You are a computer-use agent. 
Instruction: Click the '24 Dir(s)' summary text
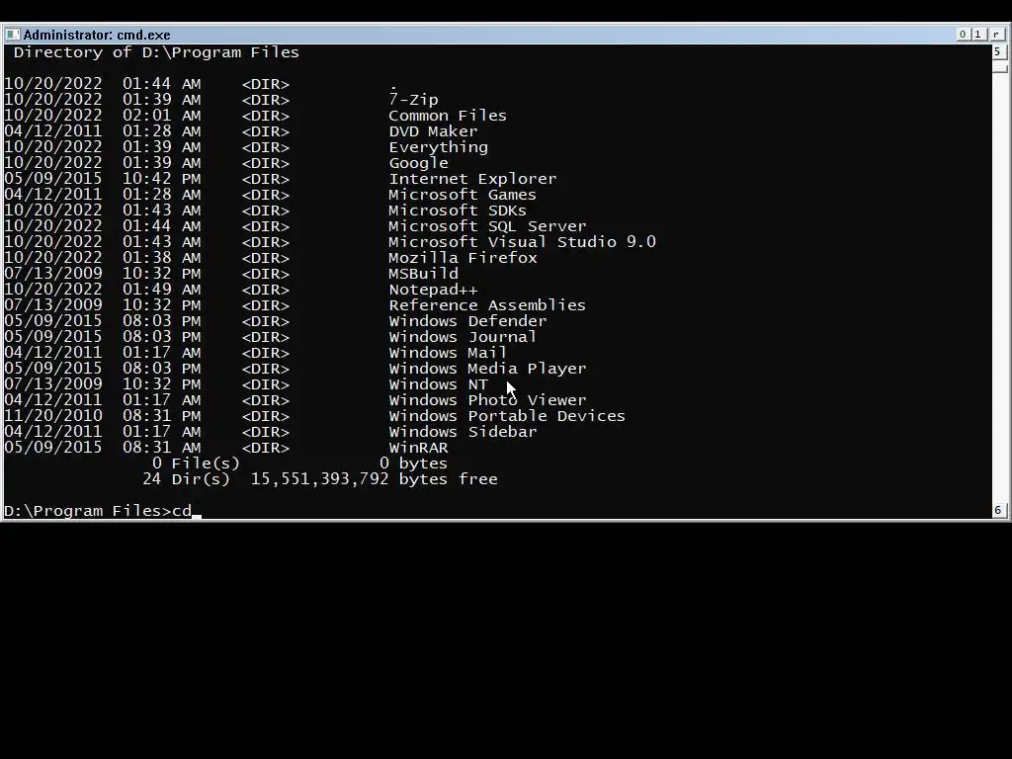click(186, 479)
